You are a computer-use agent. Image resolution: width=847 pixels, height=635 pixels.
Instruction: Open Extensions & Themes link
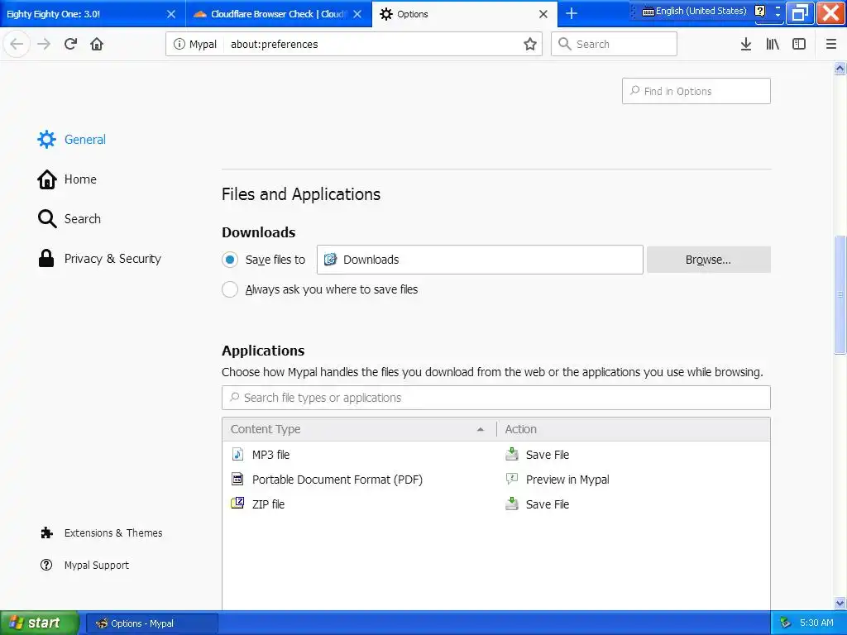click(102, 533)
